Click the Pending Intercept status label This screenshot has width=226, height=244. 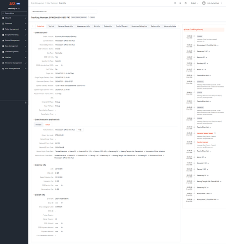[203, 142]
